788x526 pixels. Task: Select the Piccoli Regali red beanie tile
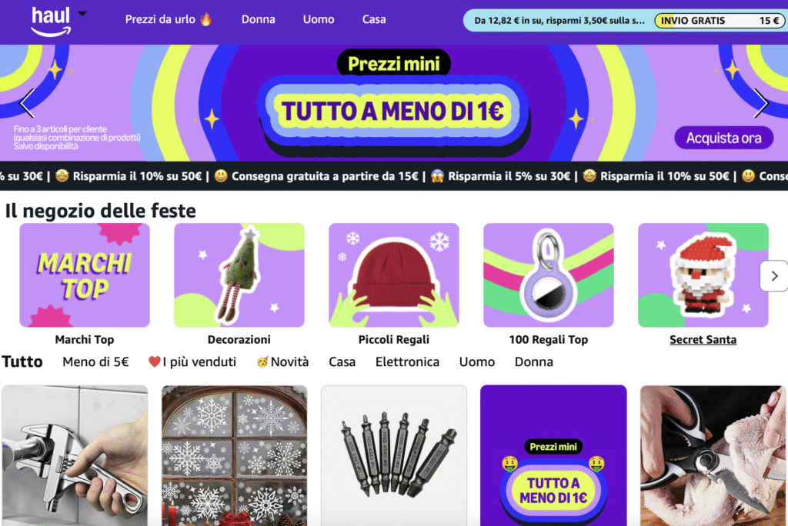394,275
